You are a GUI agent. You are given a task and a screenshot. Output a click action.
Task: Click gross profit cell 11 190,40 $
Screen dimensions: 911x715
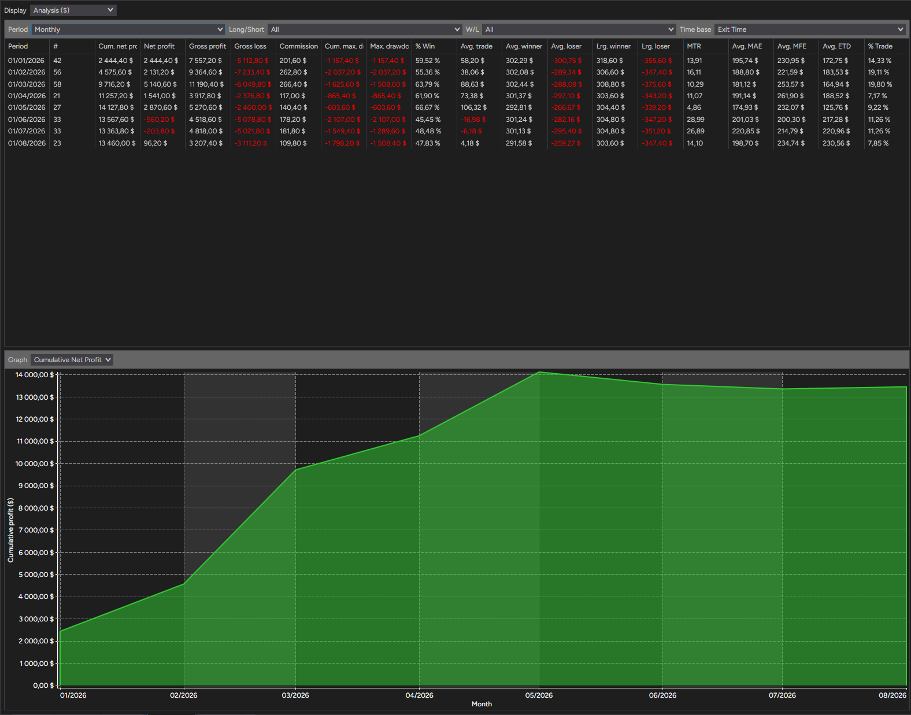point(206,84)
